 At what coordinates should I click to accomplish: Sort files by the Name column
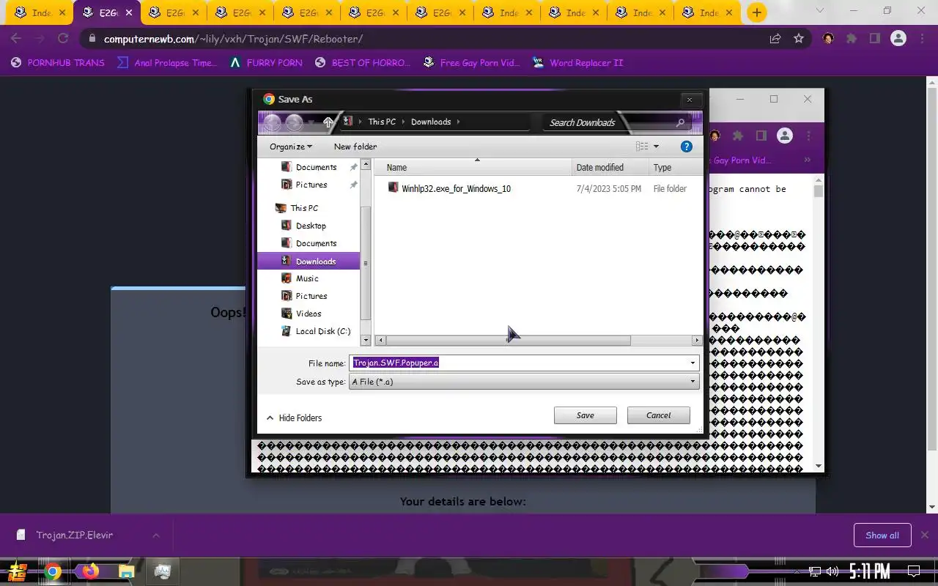point(473,168)
